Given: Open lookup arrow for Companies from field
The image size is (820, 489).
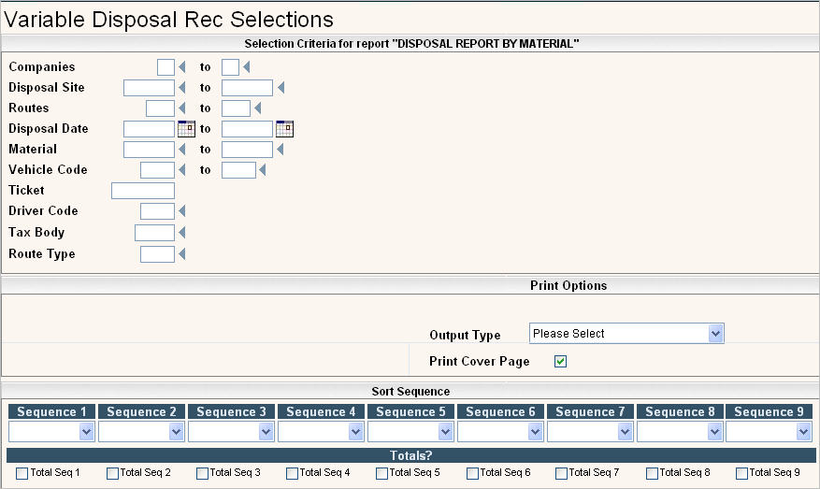Looking at the screenshot, I should pos(182,67).
